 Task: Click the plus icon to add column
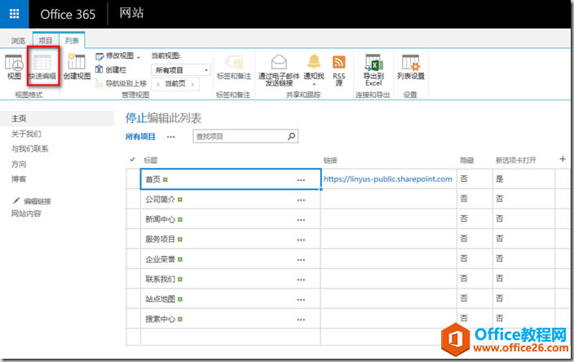coord(562,159)
